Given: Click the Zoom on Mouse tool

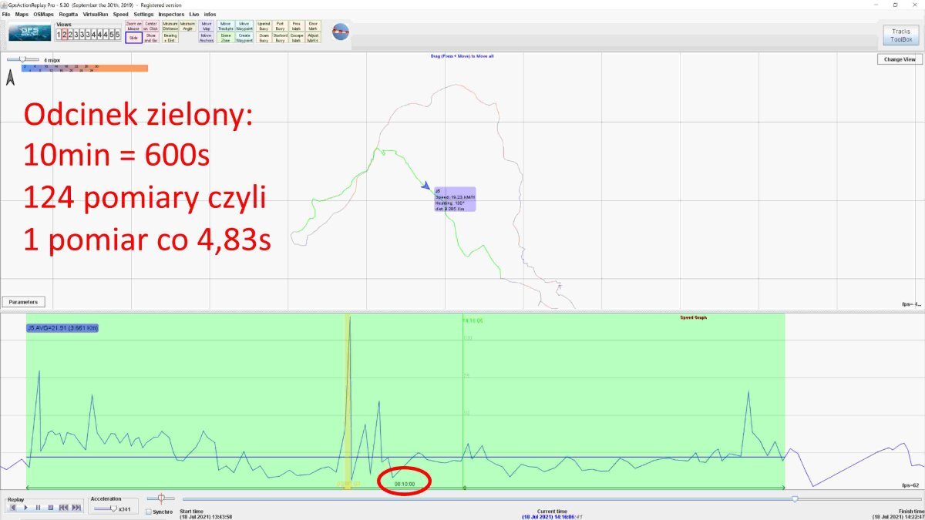Looking at the screenshot, I should point(133,27).
